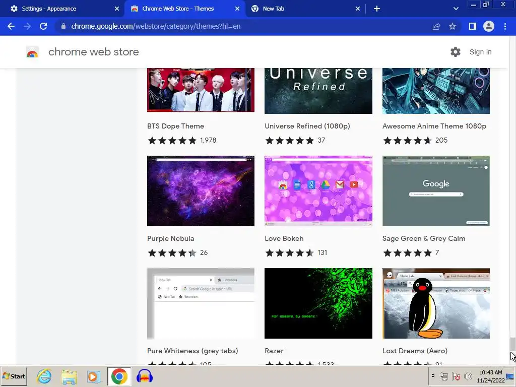Open Windows Media Player taskbar icon

[94, 376]
